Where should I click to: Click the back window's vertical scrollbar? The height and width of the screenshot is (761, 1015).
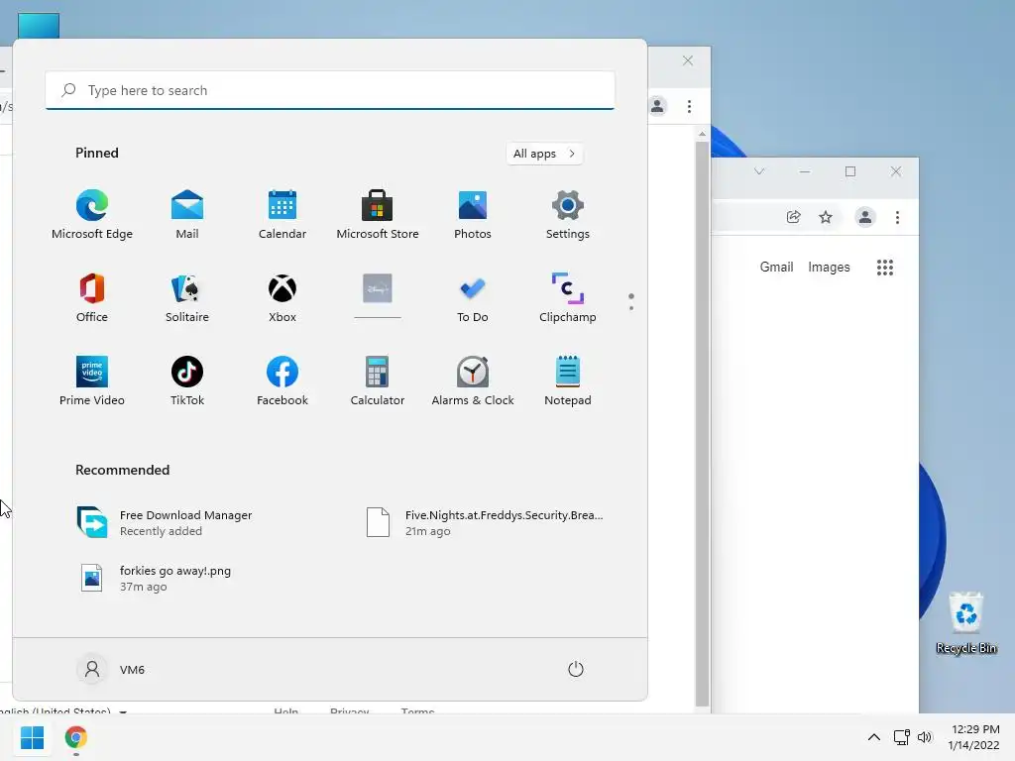coord(703,423)
